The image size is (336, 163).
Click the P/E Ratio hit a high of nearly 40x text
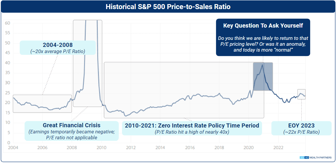click(x=192, y=132)
